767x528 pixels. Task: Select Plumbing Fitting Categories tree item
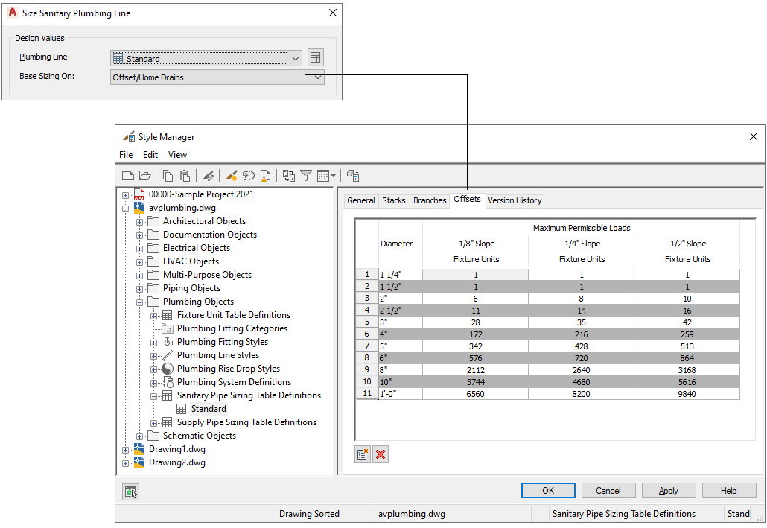click(232, 328)
